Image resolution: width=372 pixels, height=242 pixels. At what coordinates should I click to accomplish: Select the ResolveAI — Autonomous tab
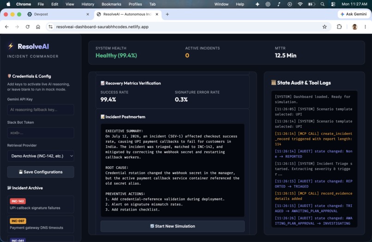[x=127, y=14]
